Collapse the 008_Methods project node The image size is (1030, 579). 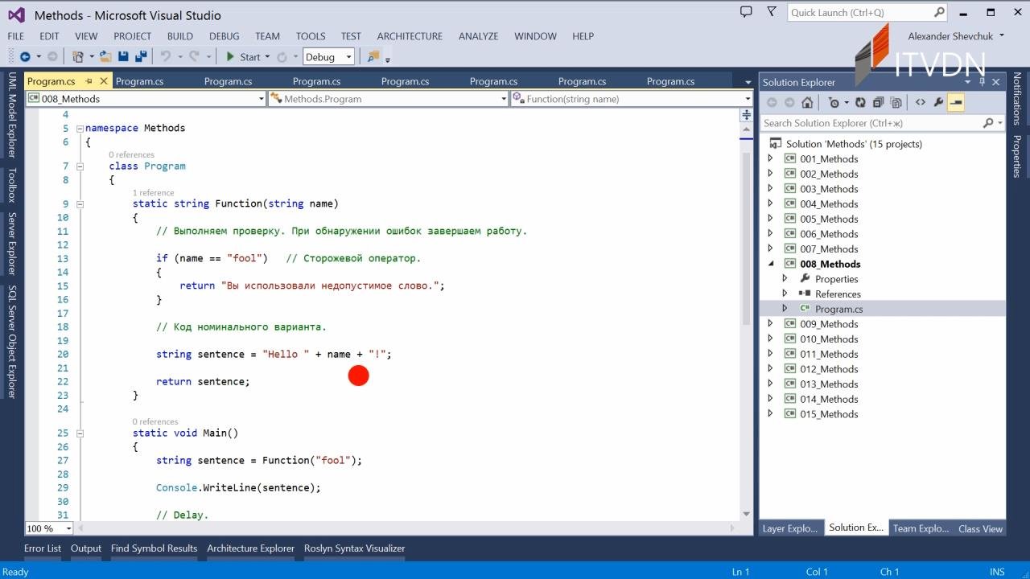(771, 264)
